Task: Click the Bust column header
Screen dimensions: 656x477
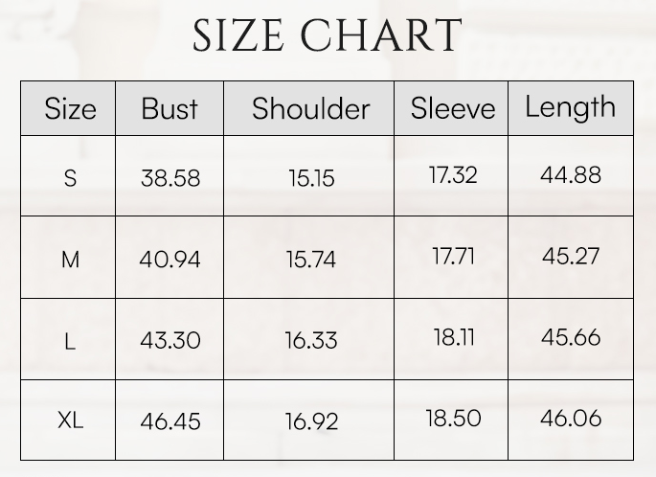Action: 170,108
